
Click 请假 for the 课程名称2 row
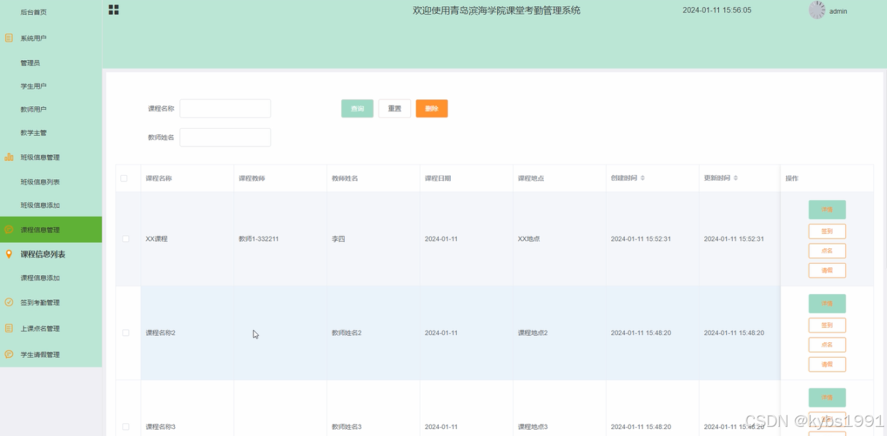point(827,364)
